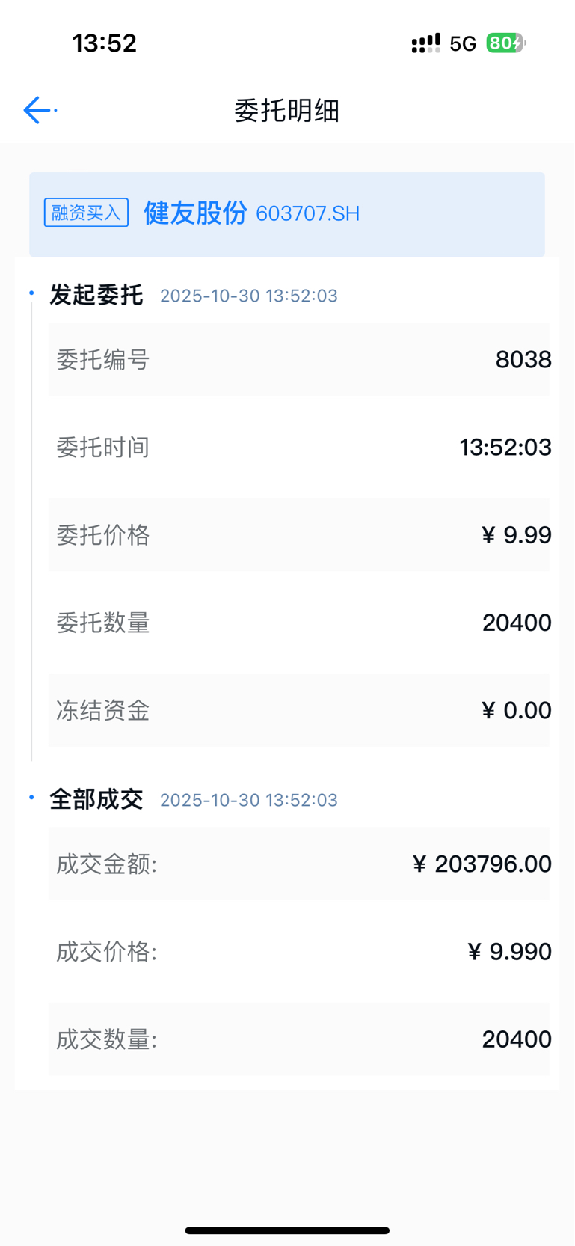Select the 委托编号 8038 row
Screen dimensions: 575x1246
pyautogui.click(x=299, y=359)
